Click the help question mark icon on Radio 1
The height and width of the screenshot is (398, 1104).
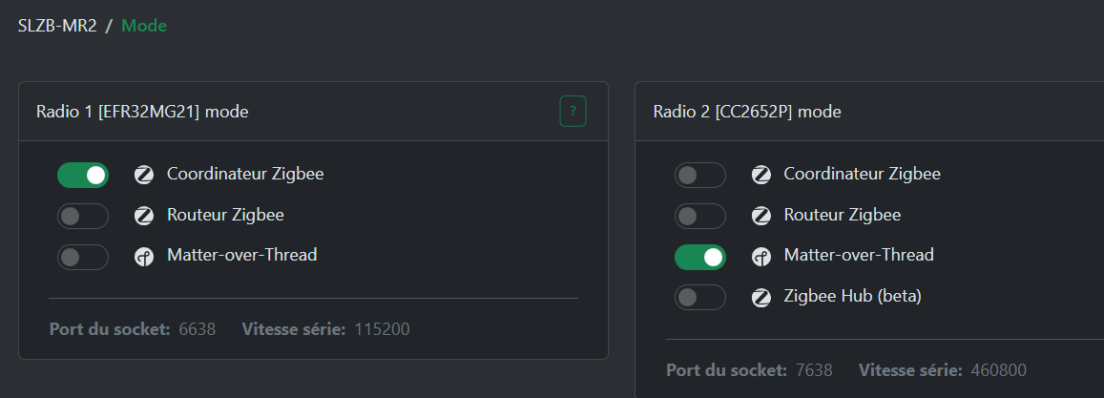(x=573, y=112)
